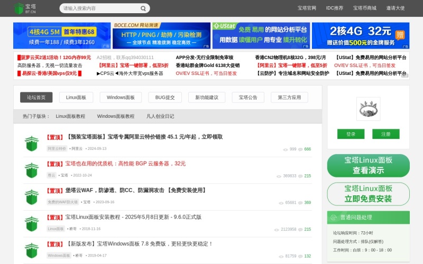This screenshot has height=264, width=423.
Task: Click the shield avatar beside the 堡塔云WAF post
Action: [32, 197]
